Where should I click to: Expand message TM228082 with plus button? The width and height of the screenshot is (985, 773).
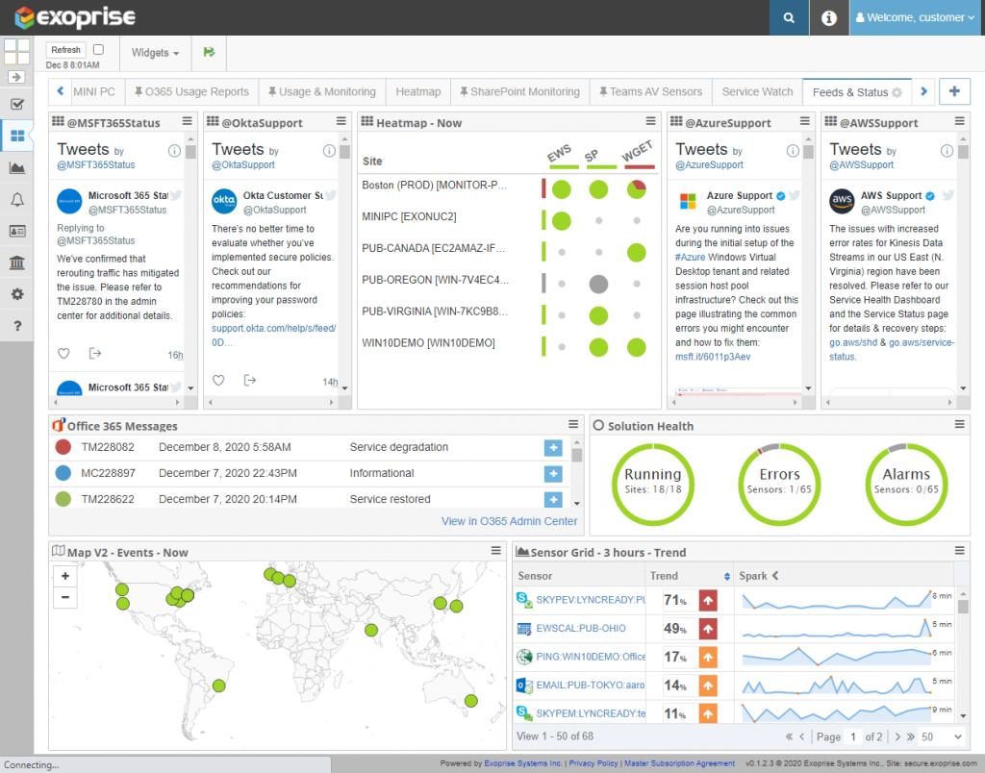[x=553, y=448]
